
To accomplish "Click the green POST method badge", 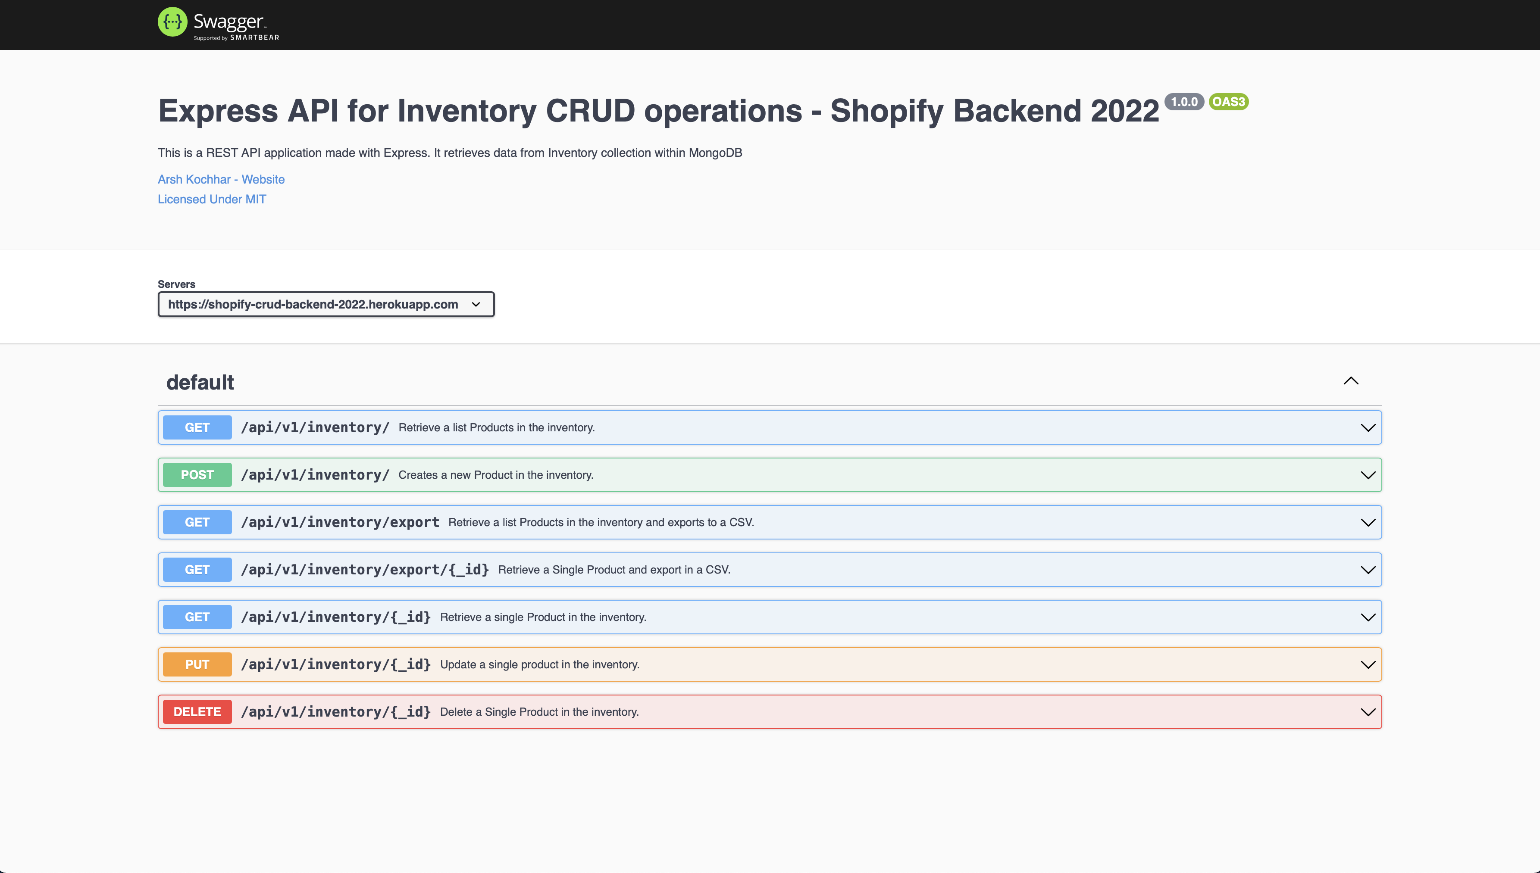I will (x=197, y=475).
